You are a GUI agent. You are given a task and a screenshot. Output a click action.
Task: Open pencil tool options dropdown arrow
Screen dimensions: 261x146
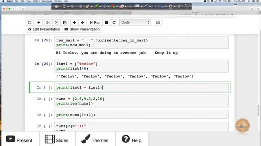point(91,7)
